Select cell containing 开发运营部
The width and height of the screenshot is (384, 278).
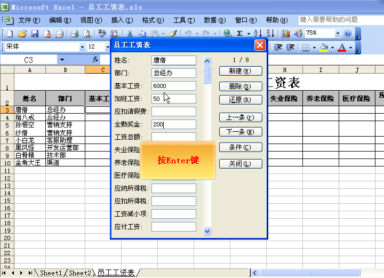65,147
